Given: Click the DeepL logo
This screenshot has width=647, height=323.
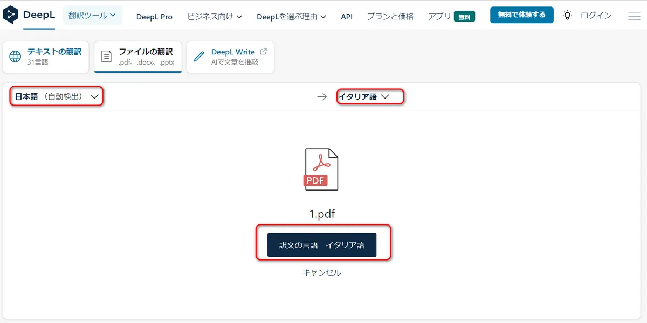Looking at the screenshot, I should (29, 15).
